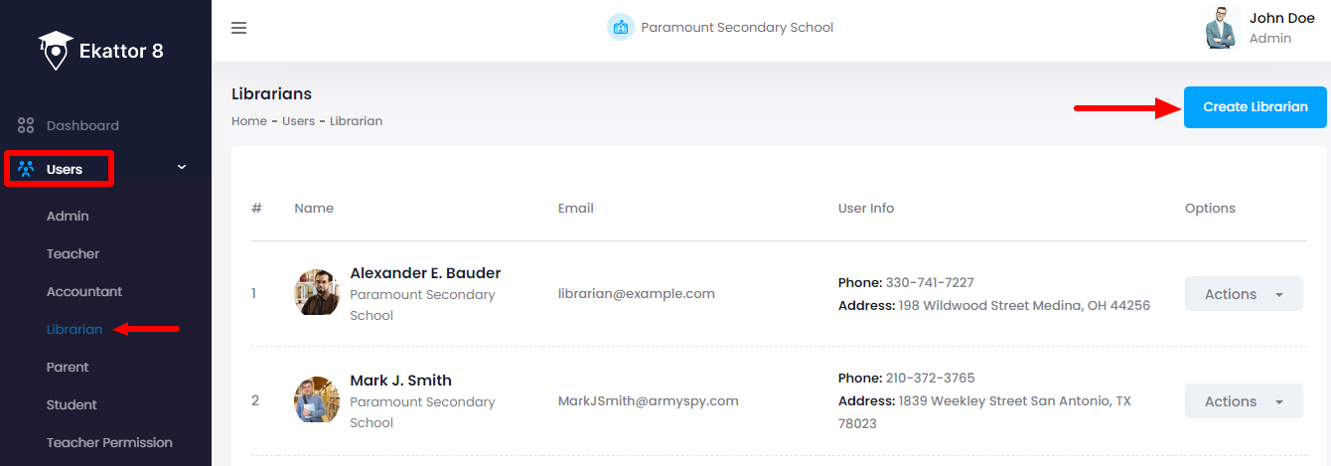Screen dimensions: 1331x466
Task: Select Parent in the Users submenu
Action: 68,367
